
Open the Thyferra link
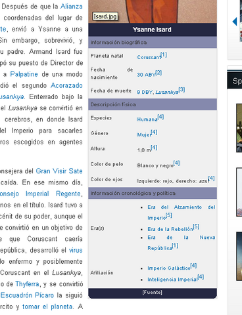[28, 284]
